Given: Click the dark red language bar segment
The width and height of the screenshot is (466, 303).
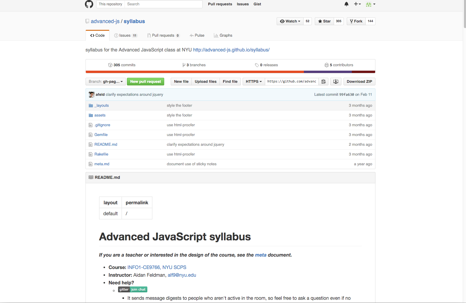Looking at the screenshot, I should point(363,72).
